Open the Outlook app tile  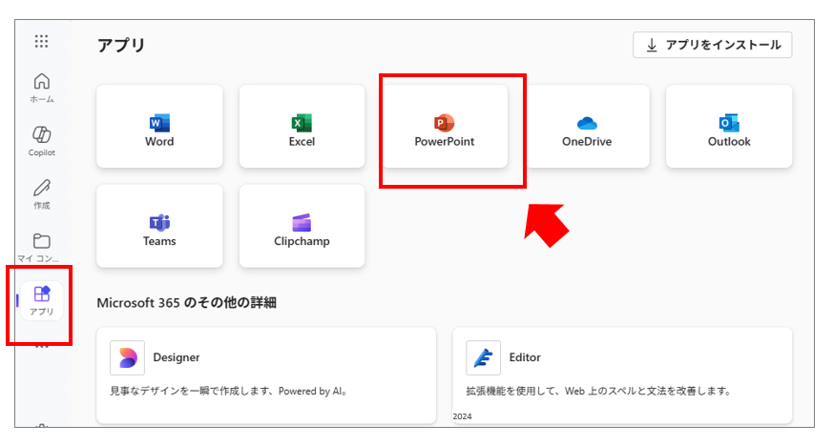729,127
